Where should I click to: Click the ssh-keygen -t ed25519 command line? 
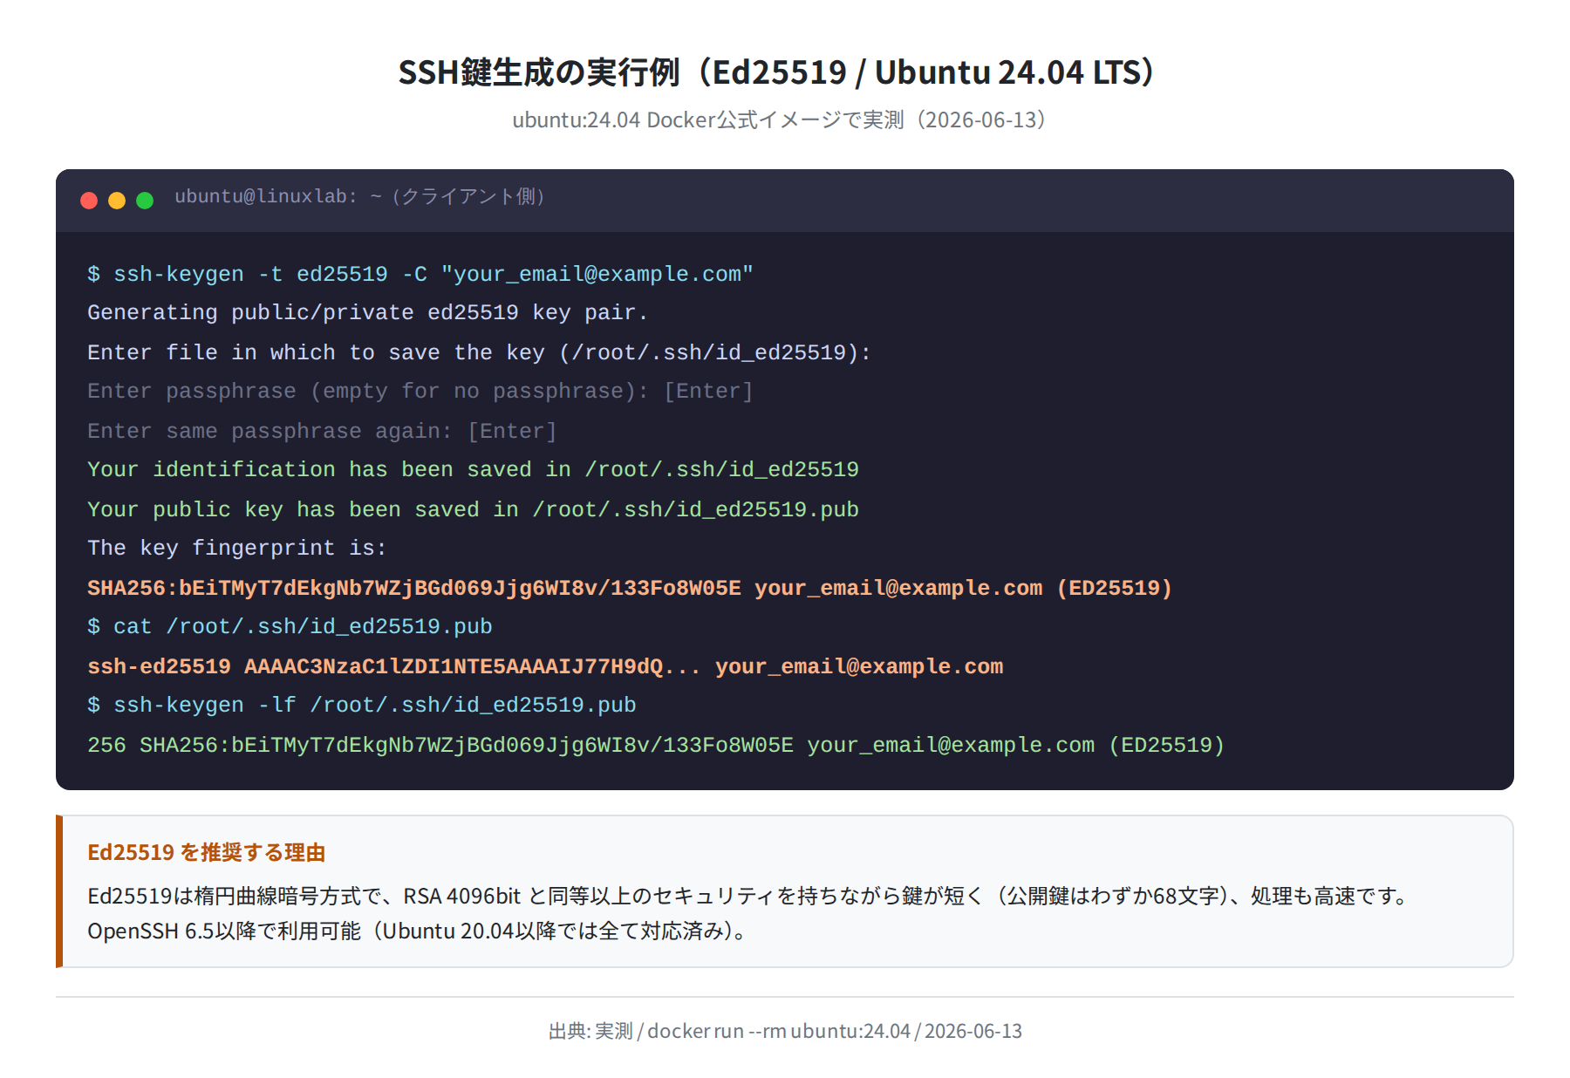pos(420,274)
